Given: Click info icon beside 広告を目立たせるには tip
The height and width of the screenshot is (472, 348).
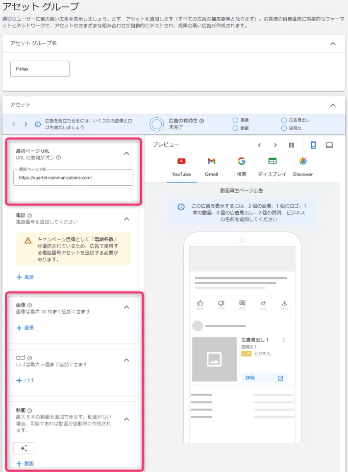Looking at the screenshot, I should click(x=38, y=124).
